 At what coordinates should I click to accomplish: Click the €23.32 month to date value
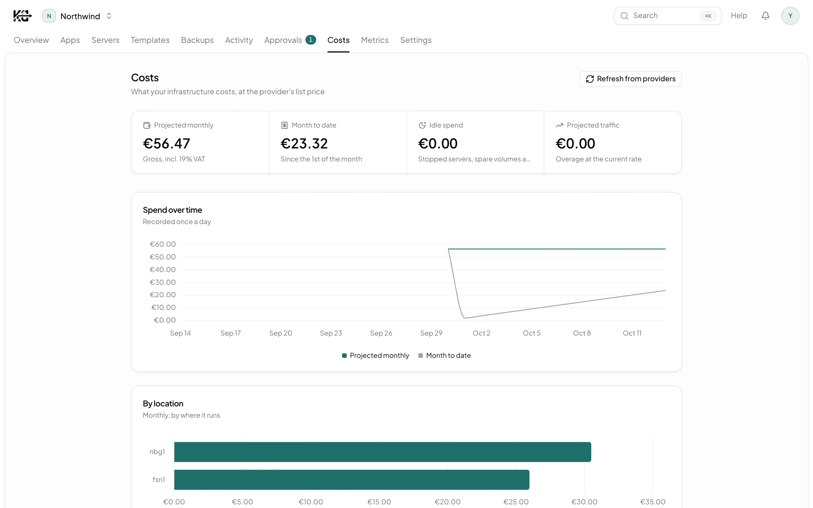point(304,143)
